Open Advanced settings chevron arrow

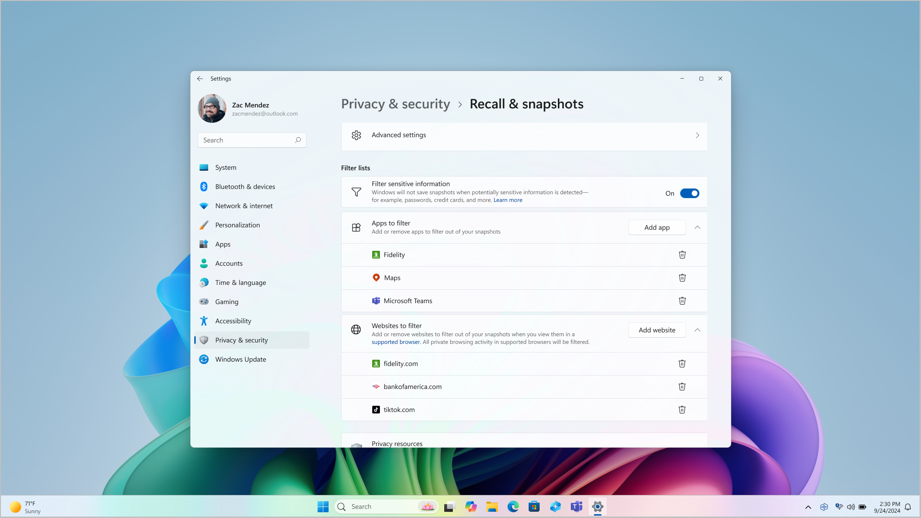click(x=697, y=135)
